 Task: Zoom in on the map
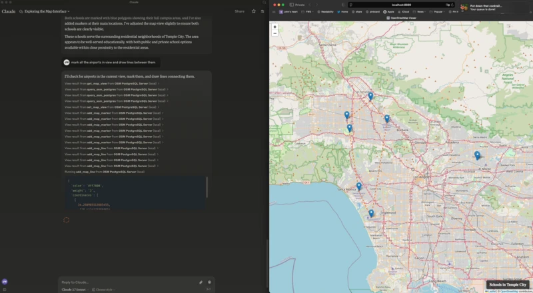[275, 27]
